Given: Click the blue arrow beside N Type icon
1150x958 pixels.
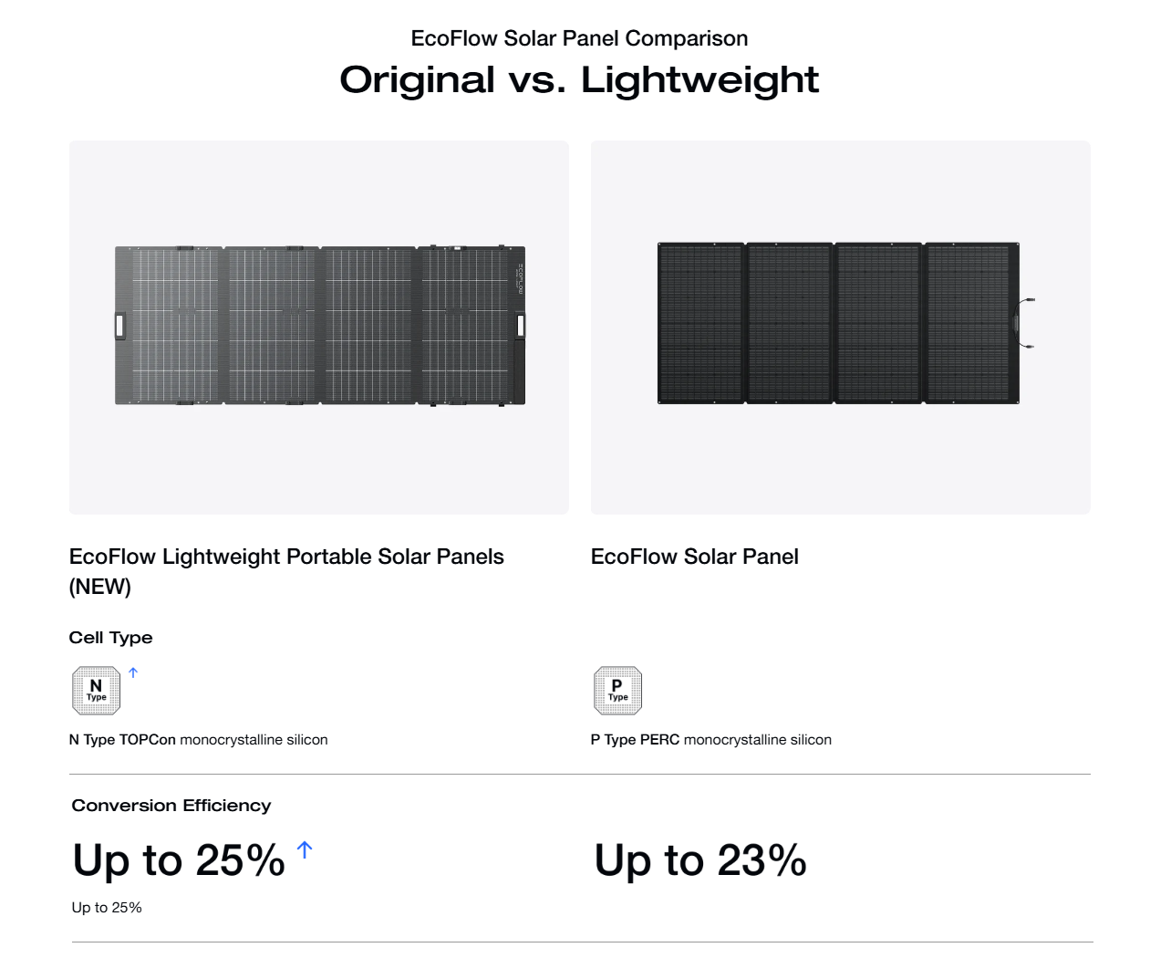Looking at the screenshot, I should [133, 673].
